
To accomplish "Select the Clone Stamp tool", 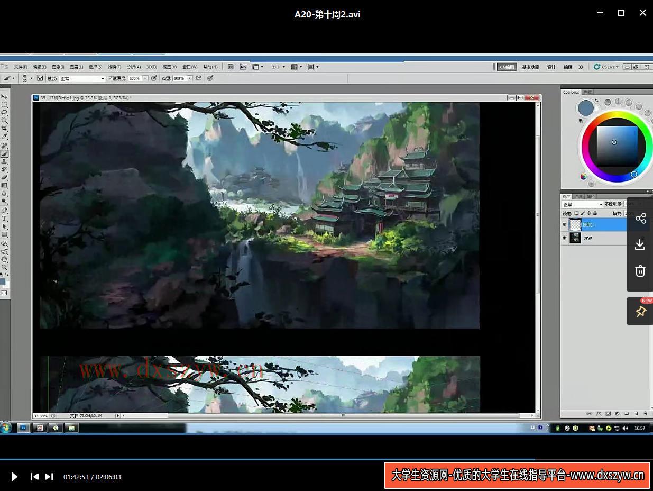I will [4, 161].
